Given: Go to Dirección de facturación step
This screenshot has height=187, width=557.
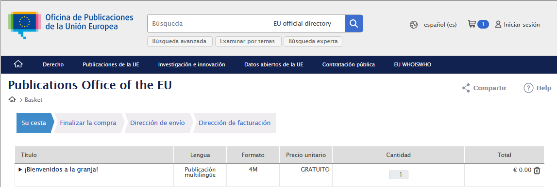Looking at the screenshot, I should point(235,123).
